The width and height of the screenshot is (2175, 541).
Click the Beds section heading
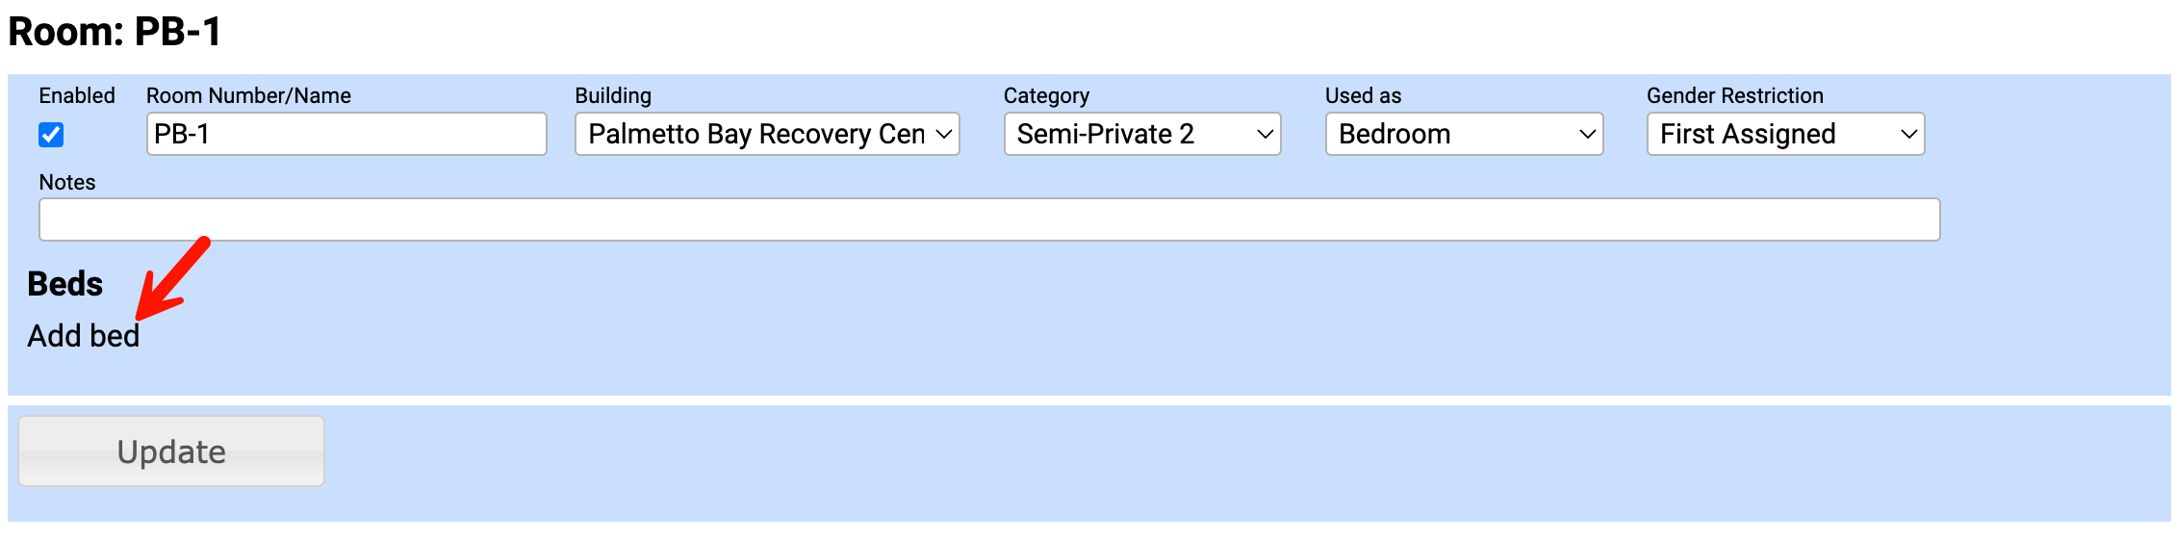[x=64, y=284]
